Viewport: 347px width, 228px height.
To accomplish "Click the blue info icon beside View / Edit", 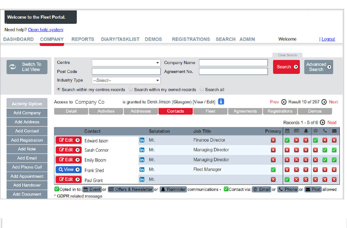I will 221,102.
